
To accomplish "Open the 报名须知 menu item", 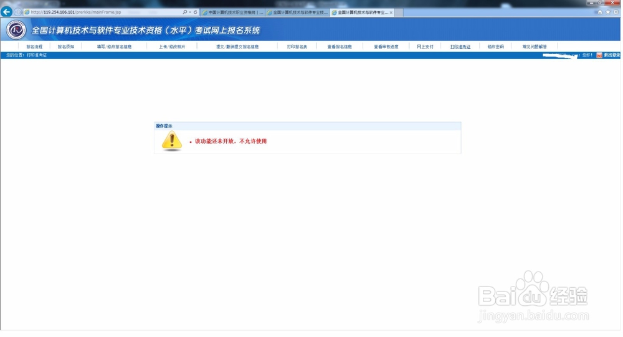I will pos(66,47).
